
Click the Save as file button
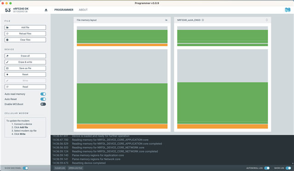point(25,68)
